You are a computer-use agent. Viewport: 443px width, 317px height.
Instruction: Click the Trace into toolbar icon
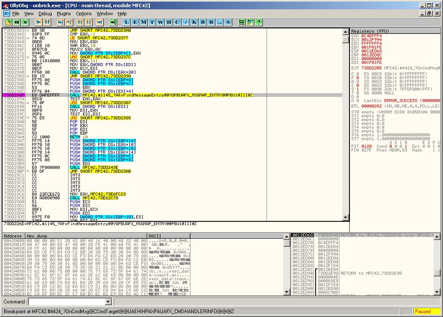(80, 22)
